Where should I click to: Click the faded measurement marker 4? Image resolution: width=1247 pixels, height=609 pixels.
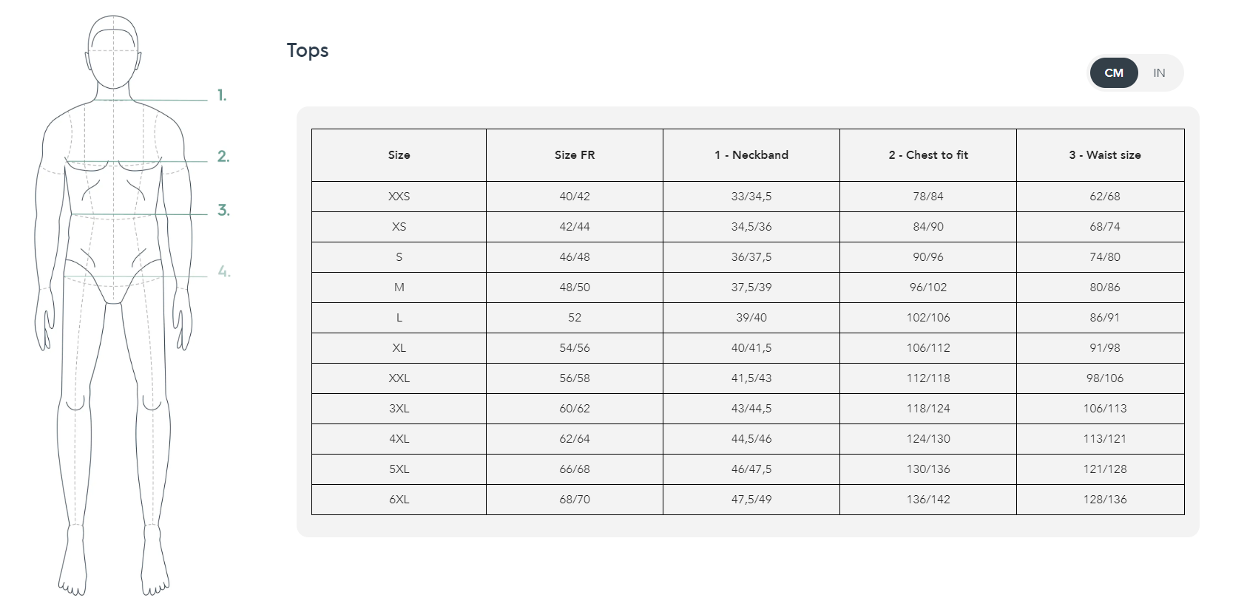223,272
